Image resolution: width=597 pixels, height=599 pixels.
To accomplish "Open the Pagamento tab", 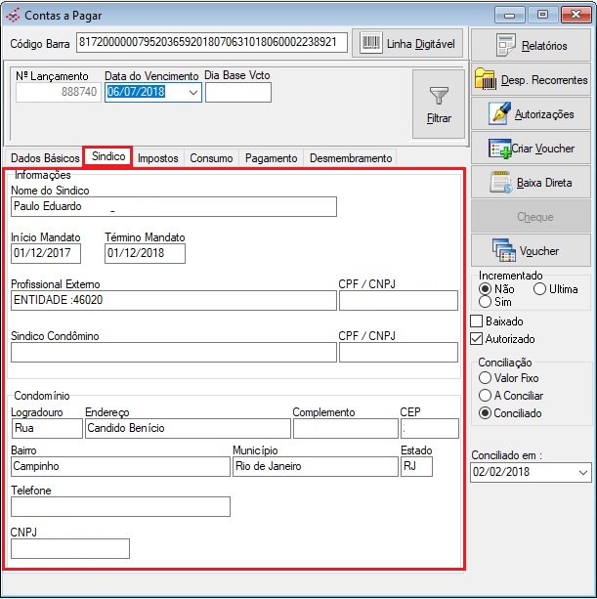I will point(271,158).
